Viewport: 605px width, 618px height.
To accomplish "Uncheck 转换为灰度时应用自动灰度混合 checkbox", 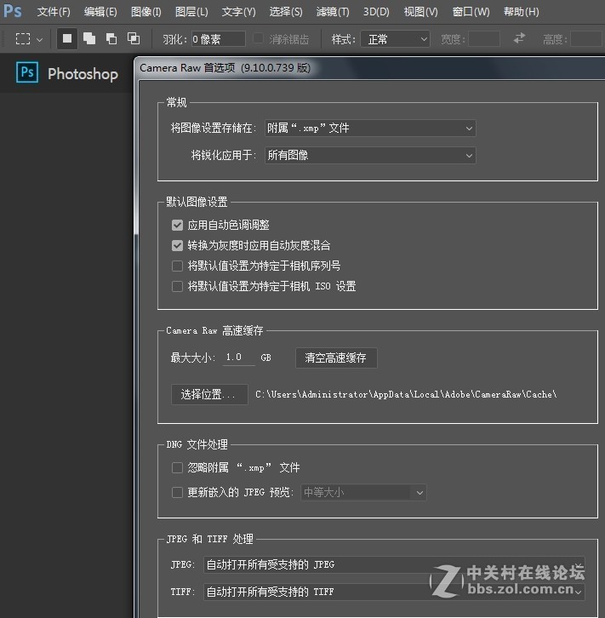I will [177, 245].
